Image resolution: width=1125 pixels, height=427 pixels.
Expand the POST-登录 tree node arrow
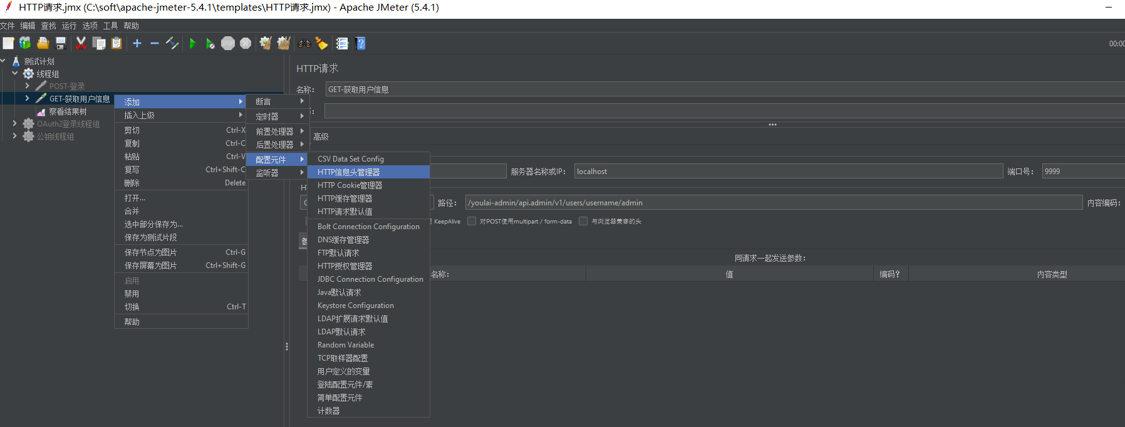click(27, 86)
